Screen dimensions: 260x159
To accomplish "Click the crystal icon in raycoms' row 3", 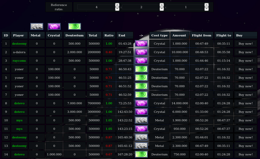I will point(141,60).
